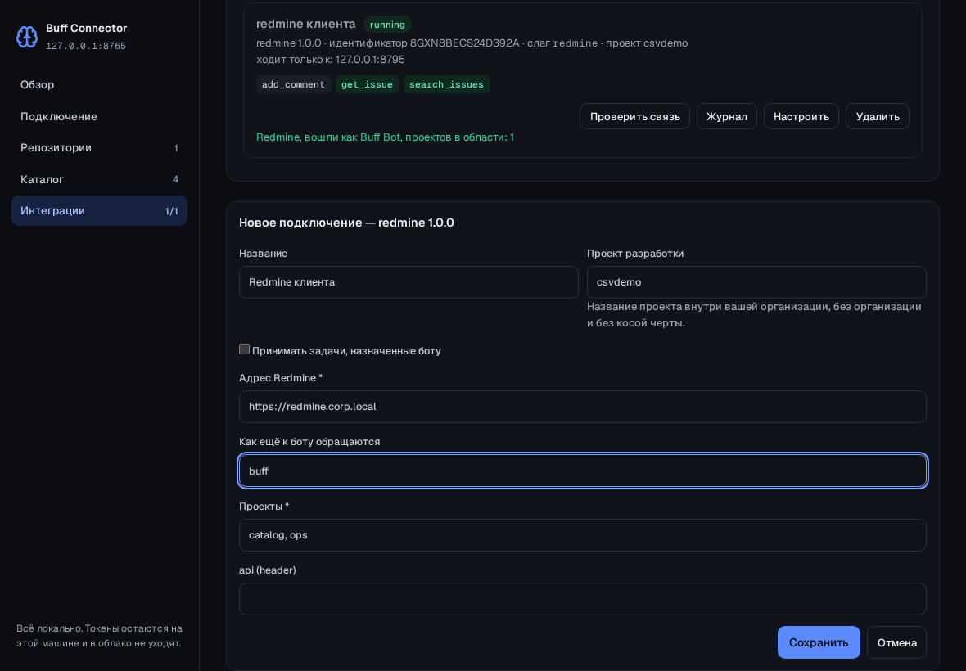
Task: Open the Каталог sidebar section
Action: pyautogui.click(x=99, y=179)
